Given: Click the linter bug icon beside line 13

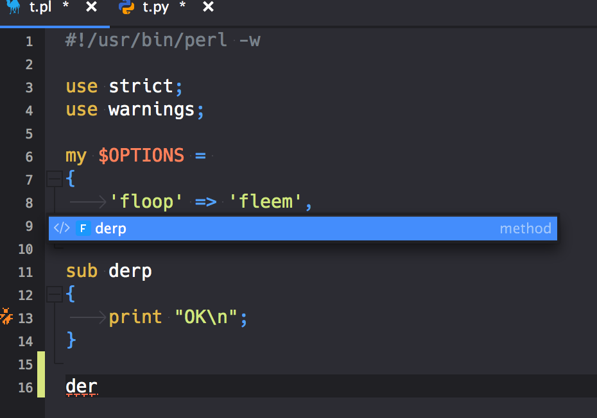Looking at the screenshot, I should click(x=6, y=316).
